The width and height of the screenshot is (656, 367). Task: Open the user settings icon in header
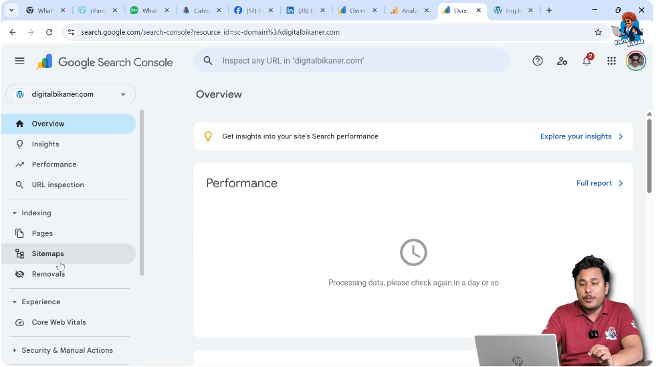click(x=562, y=61)
